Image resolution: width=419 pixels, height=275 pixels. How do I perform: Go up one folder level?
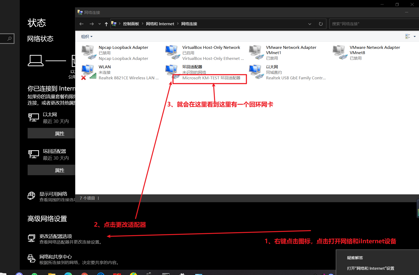(x=106, y=24)
